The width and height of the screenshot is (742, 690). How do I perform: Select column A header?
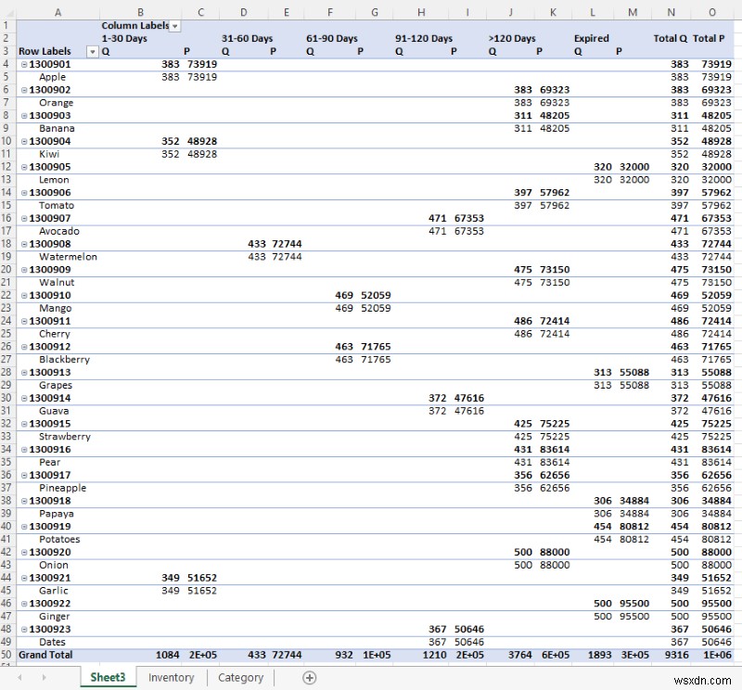(58, 12)
